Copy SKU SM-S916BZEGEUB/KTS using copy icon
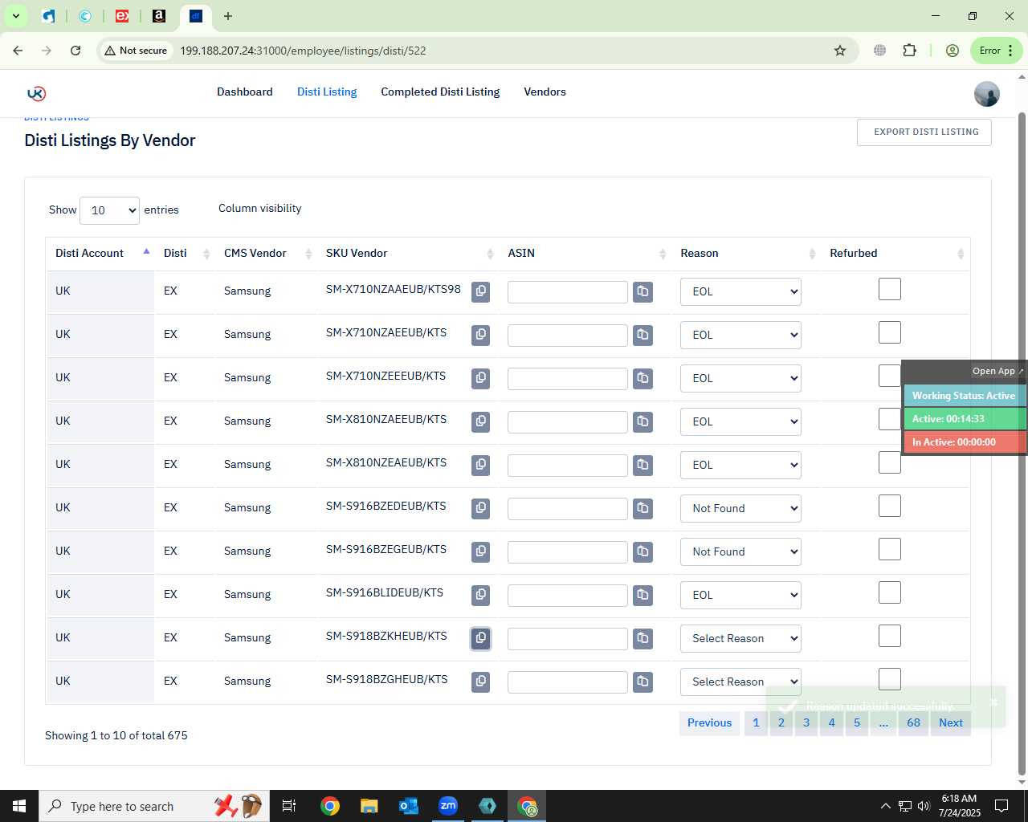 480,551
